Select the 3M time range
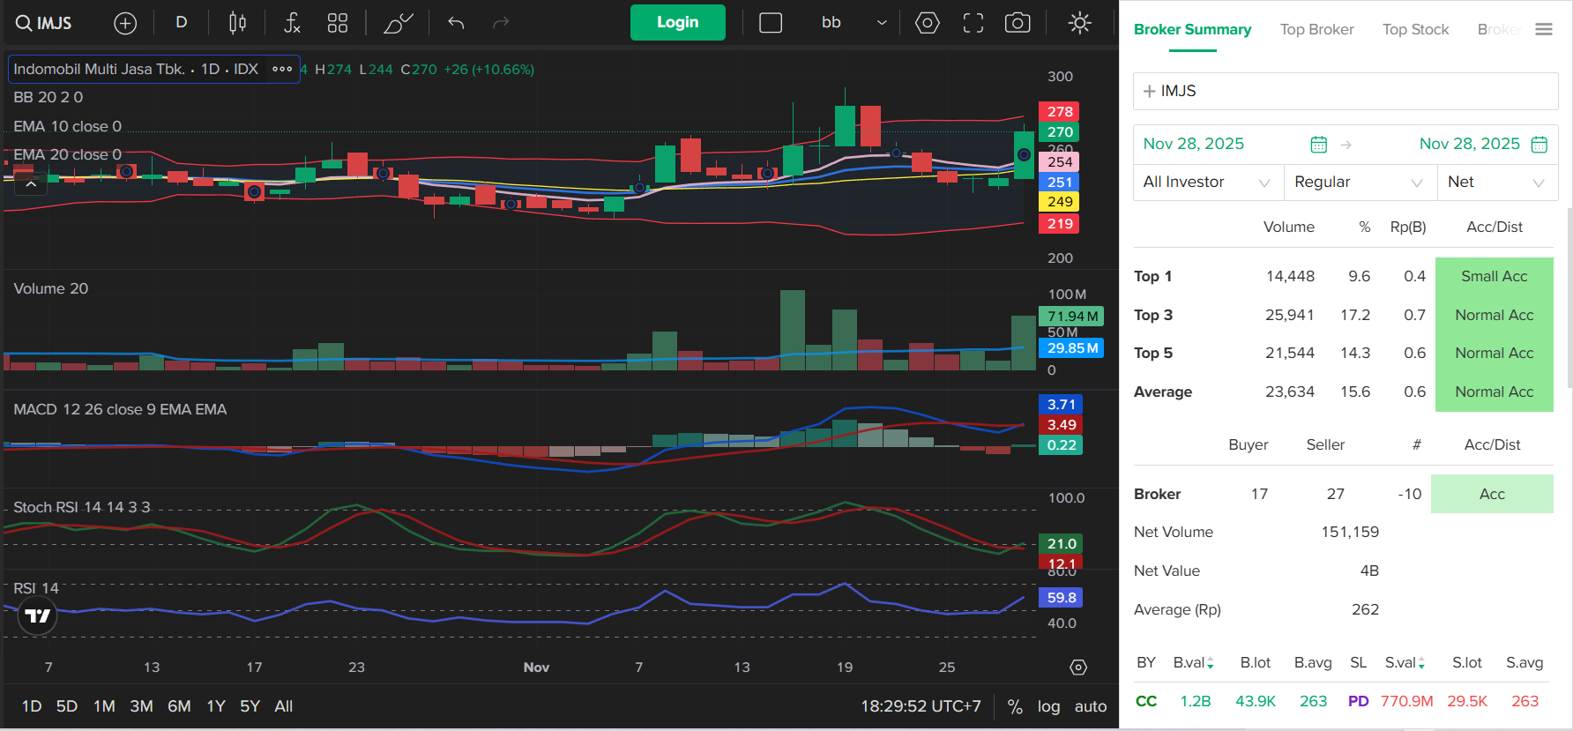 pyautogui.click(x=141, y=706)
